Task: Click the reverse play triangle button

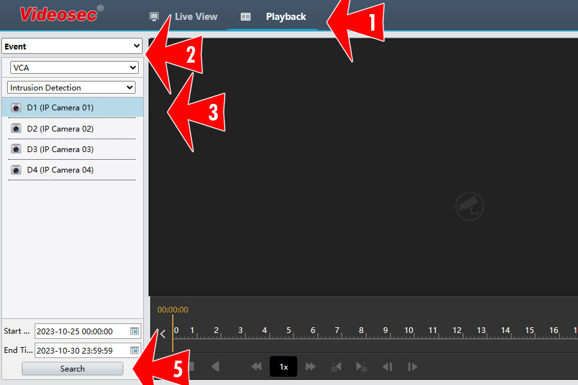Action: pyautogui.click(x=215, y=366)
